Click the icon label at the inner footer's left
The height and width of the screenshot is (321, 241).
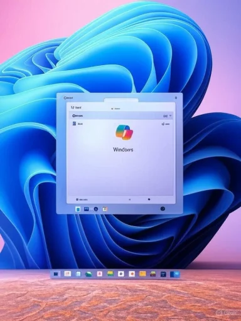(x=82, y=199)
